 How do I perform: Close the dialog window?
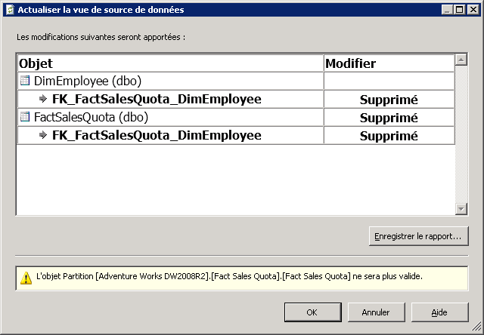click(473, 10)
